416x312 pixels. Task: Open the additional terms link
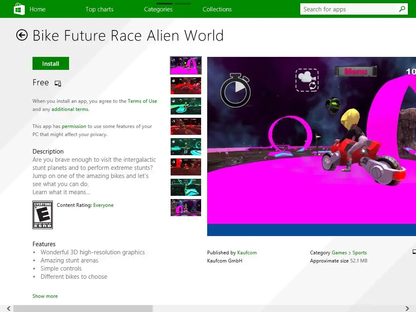pos(70,109)
